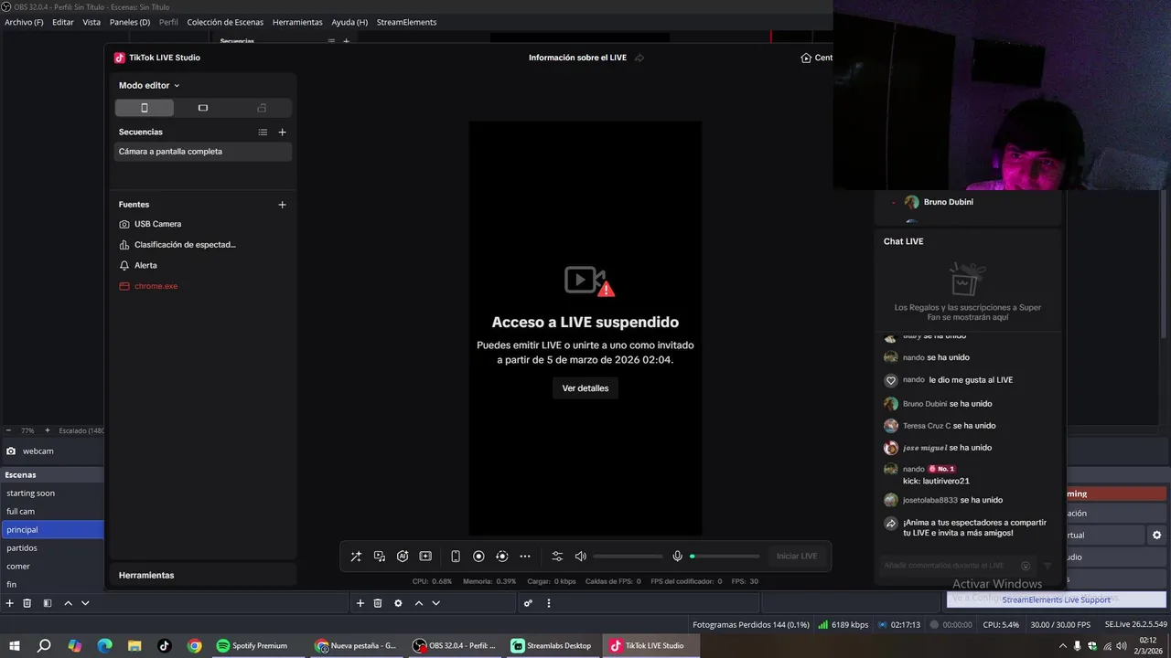Click the phone preview icon in toolbar

(x=456, y=556)
